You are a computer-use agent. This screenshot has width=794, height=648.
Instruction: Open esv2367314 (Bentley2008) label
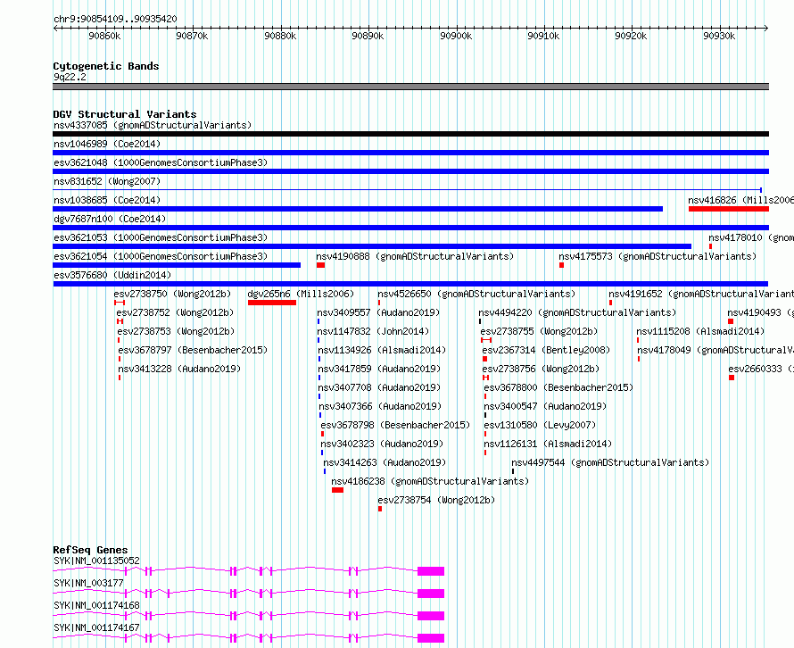coord(546,350)
